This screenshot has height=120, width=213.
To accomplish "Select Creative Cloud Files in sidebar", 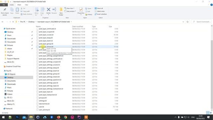I will 13,66.
